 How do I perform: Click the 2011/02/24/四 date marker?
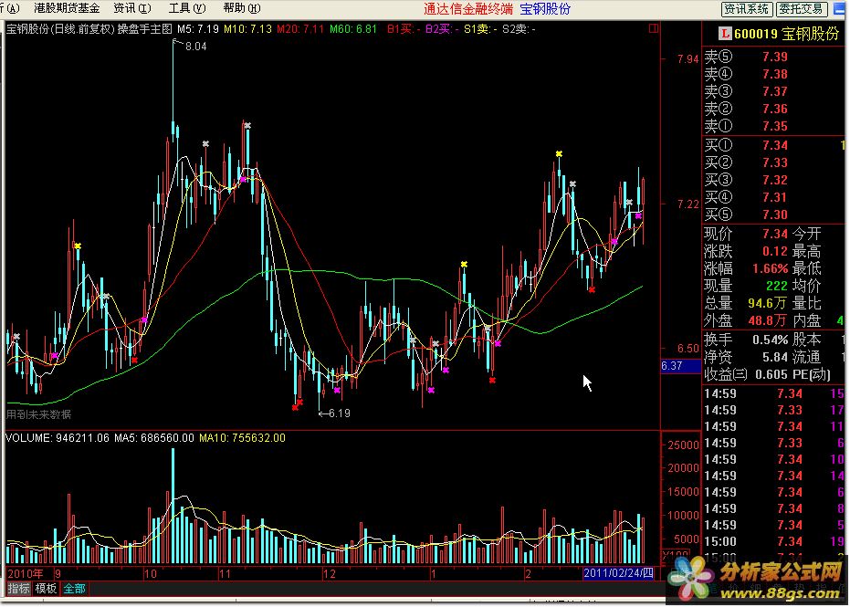pyautogui.click(x=618, y=573)
